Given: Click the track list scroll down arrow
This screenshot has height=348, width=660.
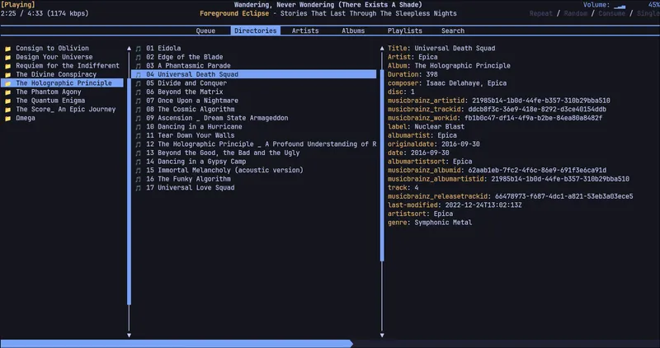Looking at the screenshot, I should (x=130, y=336).
